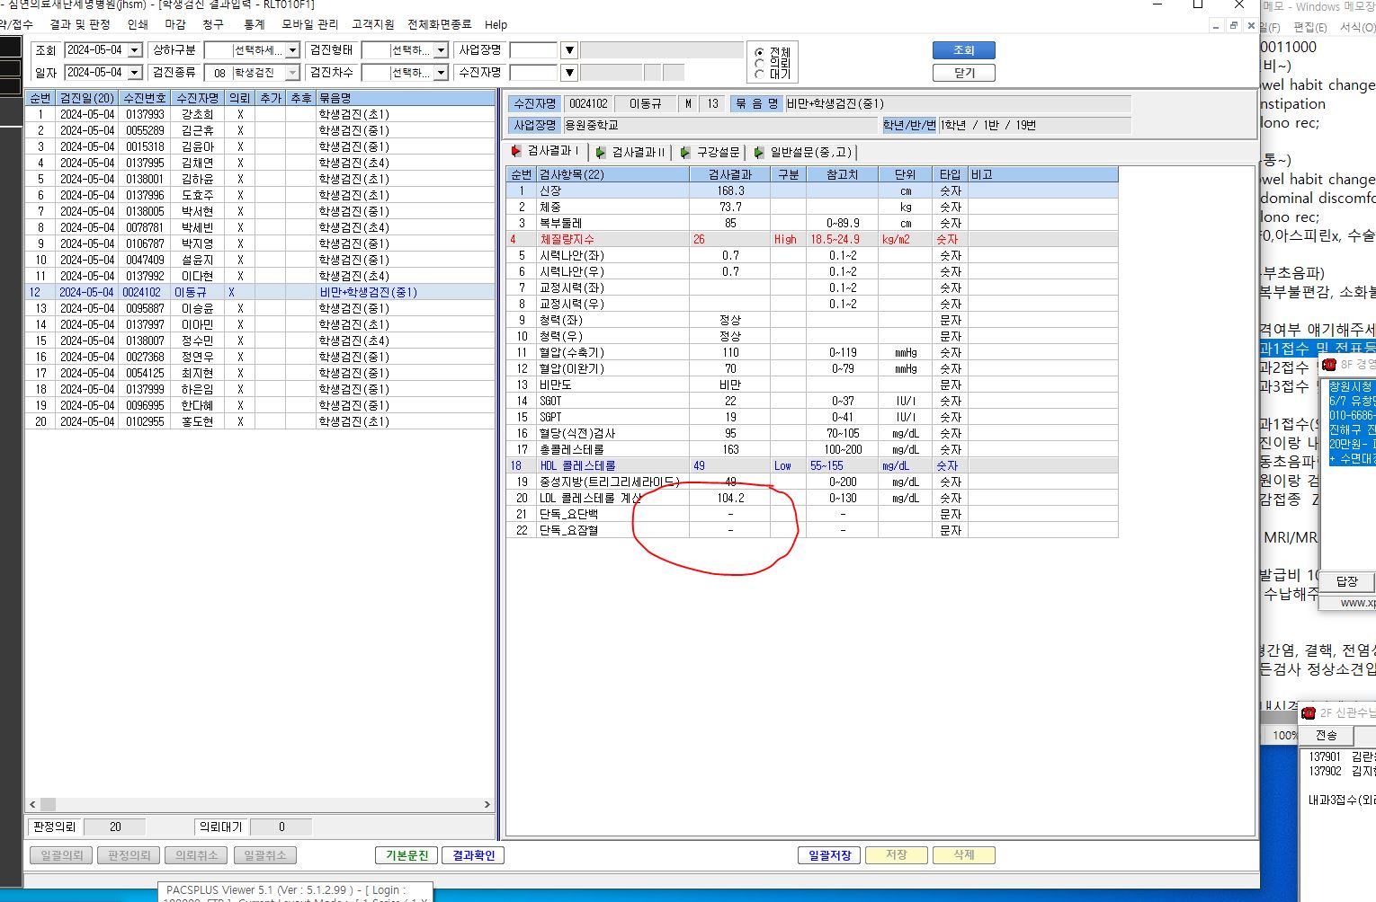Screen dimensions: 1376x902
Task: Open the 결과 및 판정 menu
Action: pyautogui.click(x=80, y=24)
